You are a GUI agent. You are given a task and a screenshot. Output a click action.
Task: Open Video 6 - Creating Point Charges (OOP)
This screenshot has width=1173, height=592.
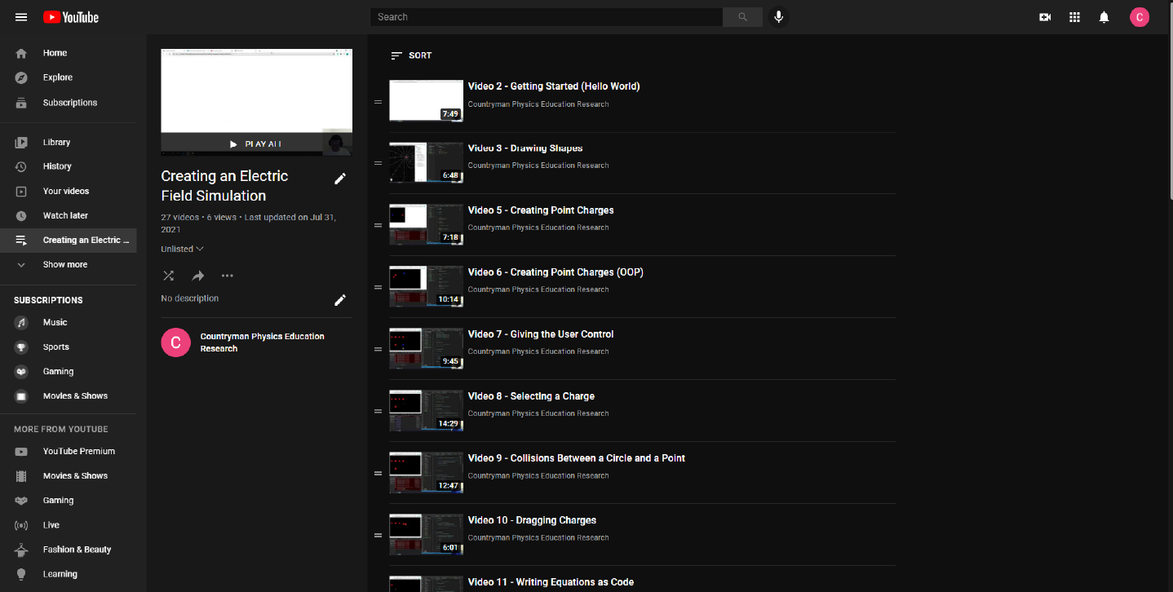556,272
